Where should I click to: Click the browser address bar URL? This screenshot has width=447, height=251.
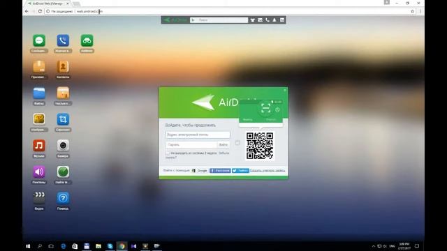[89, 11]
